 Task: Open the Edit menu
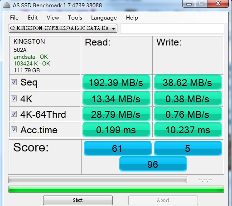pyautogui.click(x=33, y=18)
